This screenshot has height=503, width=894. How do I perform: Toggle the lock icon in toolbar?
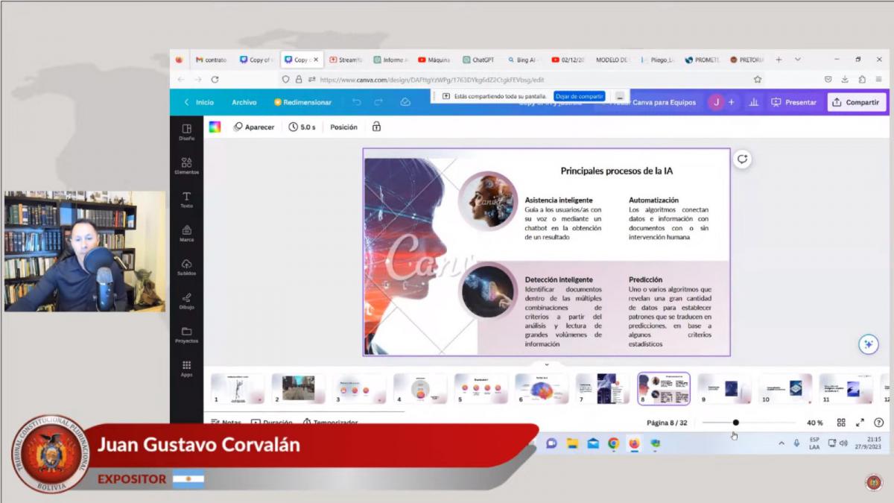(x=376, y=127)
